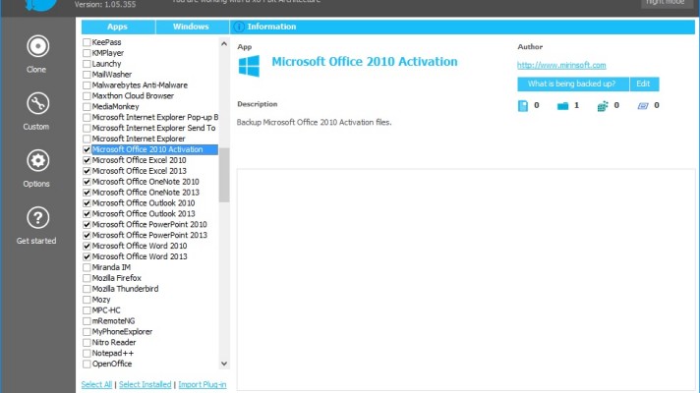Click the Edit button
The image size is (700, 393).
pyautogui.click(x=644, y=84)
